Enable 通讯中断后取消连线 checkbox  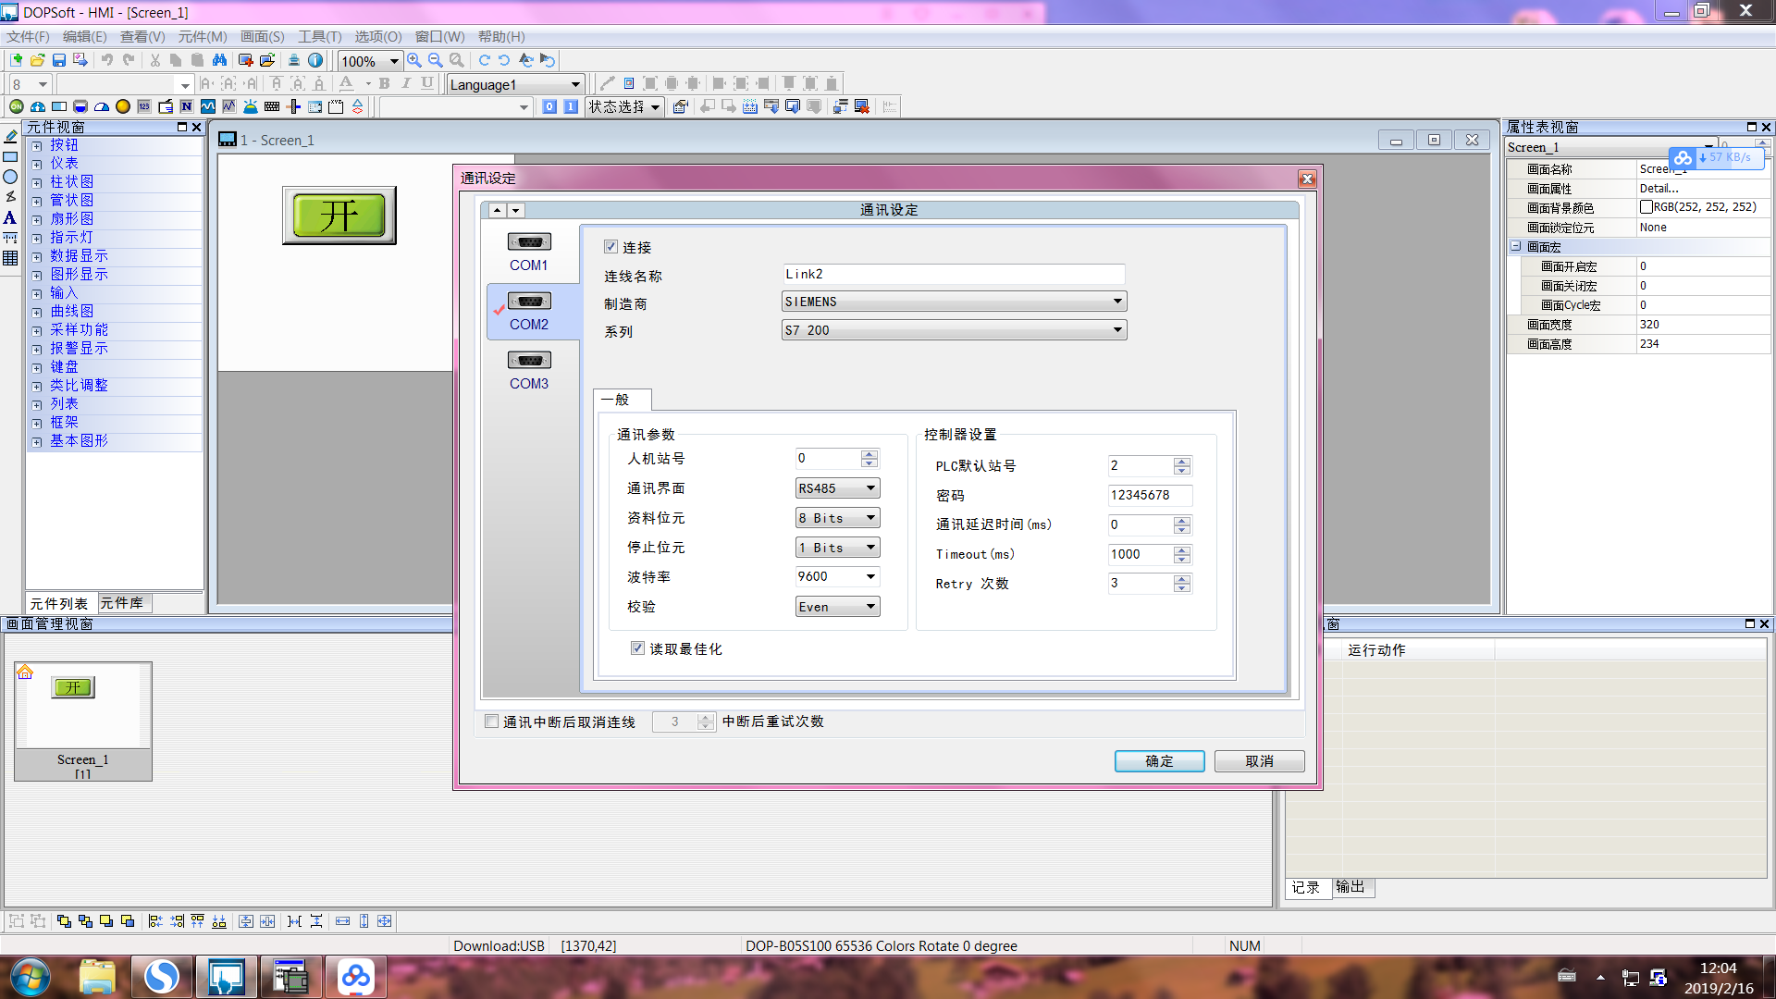(492, 721)
